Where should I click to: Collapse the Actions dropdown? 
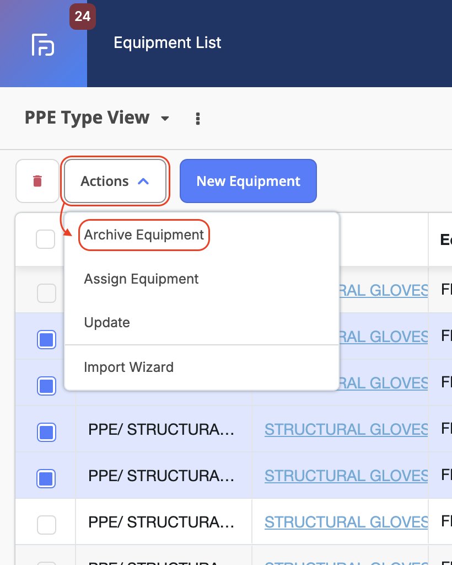115,181
